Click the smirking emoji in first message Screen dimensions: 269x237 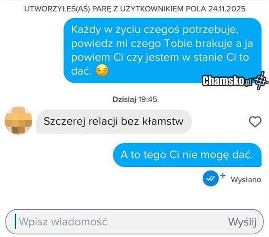pyautogui.click(x=102, y=70)
